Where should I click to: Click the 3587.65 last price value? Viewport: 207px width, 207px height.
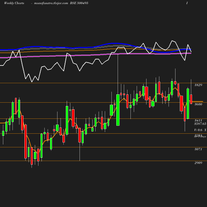tap(200, 124)
